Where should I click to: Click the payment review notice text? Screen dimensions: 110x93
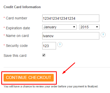coord(51,86)
